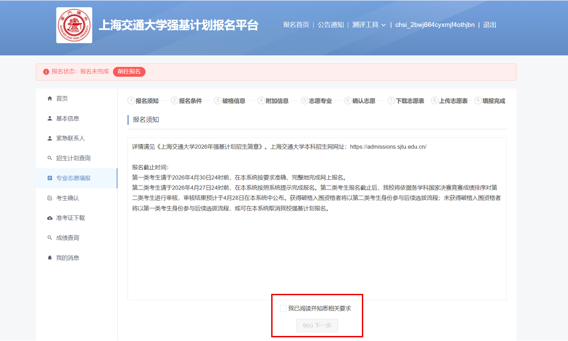Click the home icon beside 首页
Screen dimensions: 568x341
[x=50, y=98]
